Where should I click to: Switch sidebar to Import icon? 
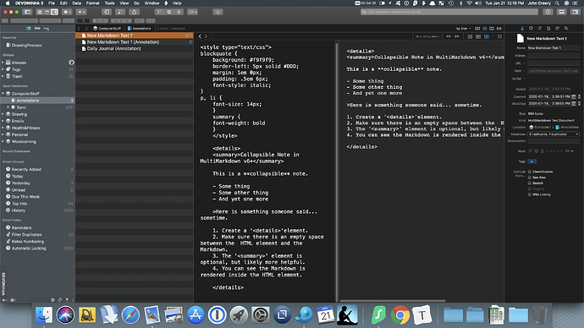47,28
